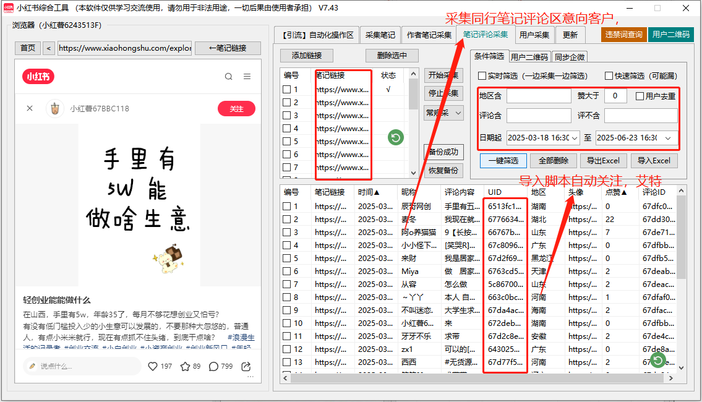Switch to the 用户采集 tab
The image size is (702, 402).
coord(534,35)
